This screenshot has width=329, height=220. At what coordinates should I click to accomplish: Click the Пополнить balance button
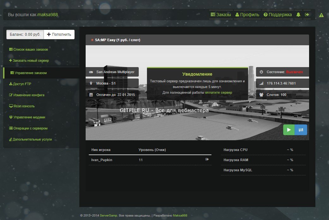click(59, 35)
